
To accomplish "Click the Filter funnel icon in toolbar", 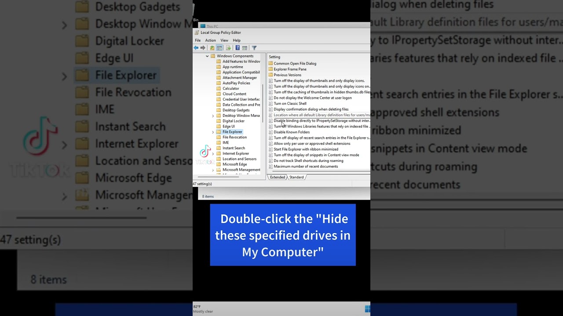I will 254,48.
